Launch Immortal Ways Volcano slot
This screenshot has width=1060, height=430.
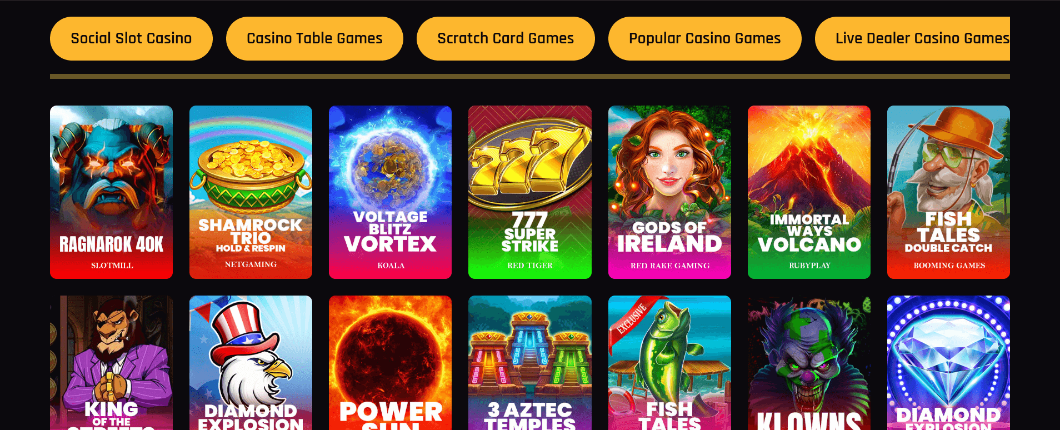coord(809,192)
